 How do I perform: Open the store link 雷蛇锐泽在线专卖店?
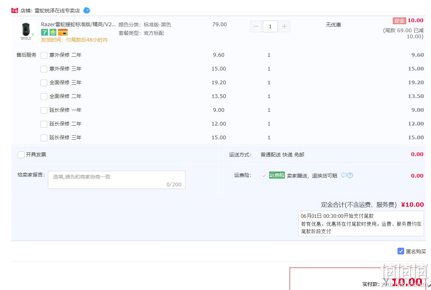[57, 10]
